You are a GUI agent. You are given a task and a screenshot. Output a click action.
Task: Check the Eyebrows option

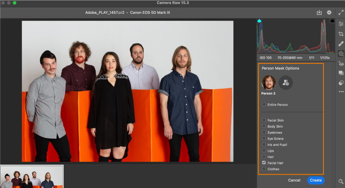(264, 132)
